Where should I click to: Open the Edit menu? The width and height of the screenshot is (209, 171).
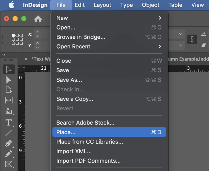click(80, 5)
